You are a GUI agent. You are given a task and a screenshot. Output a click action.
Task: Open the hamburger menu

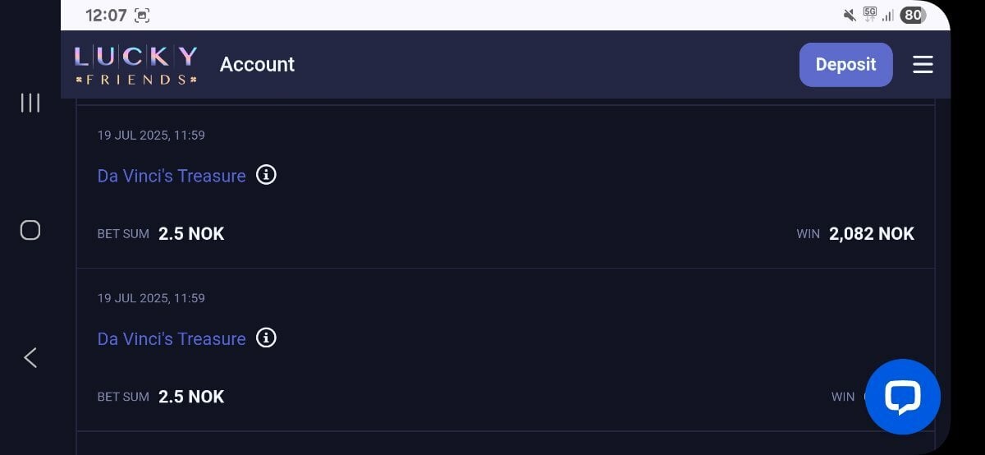tap(923, 65)
